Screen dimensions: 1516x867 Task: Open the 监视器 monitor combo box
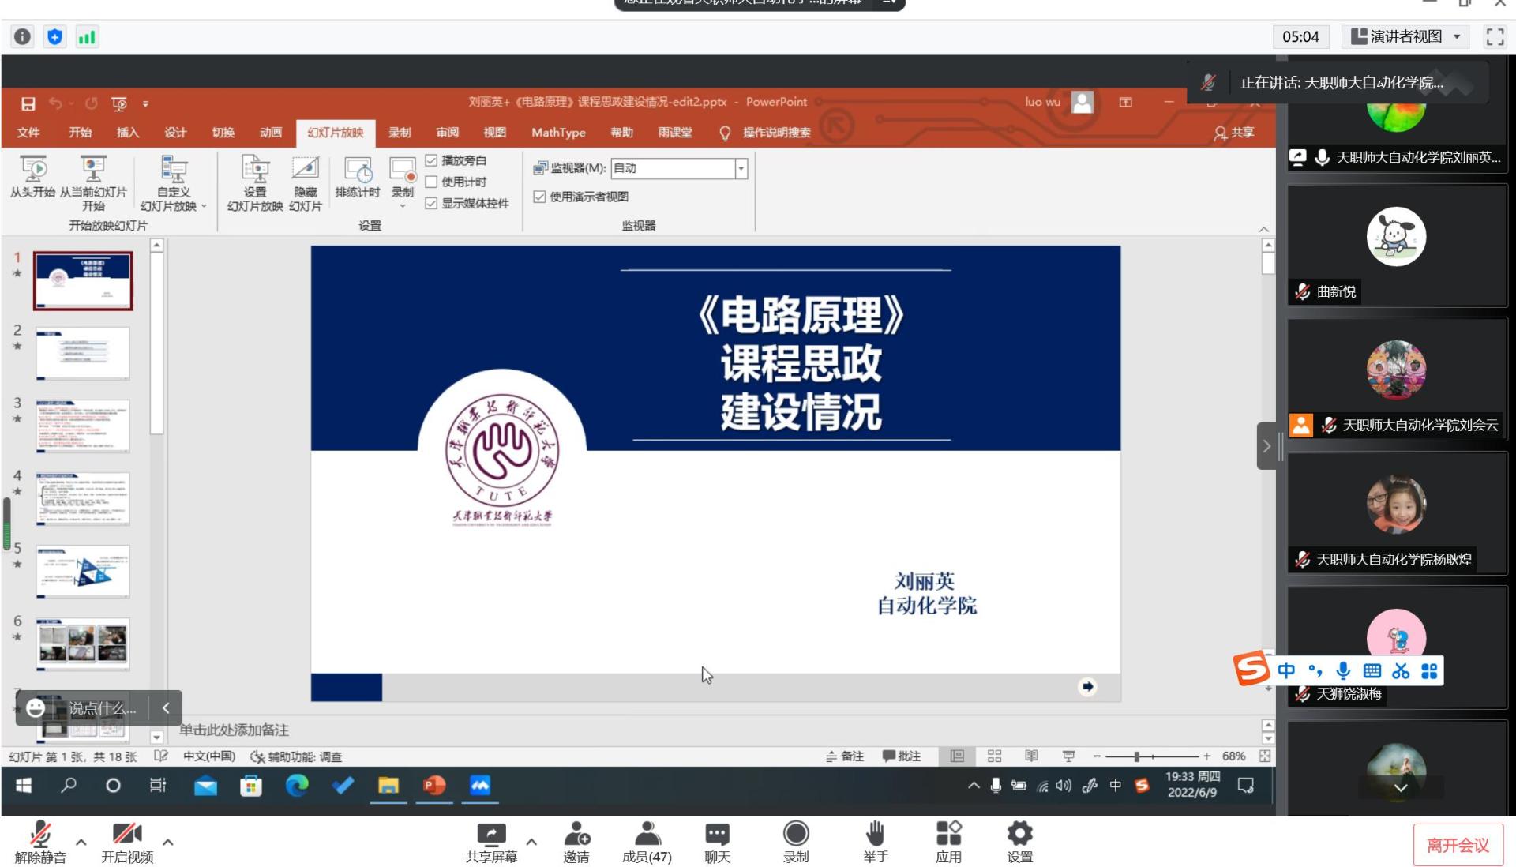678,168
